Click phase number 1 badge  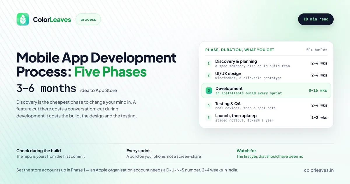209,63
